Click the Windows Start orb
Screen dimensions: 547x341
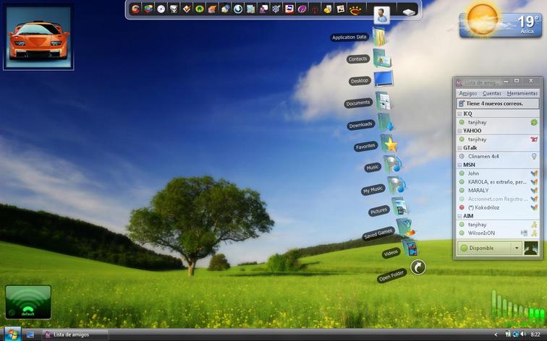coord(12,334)
